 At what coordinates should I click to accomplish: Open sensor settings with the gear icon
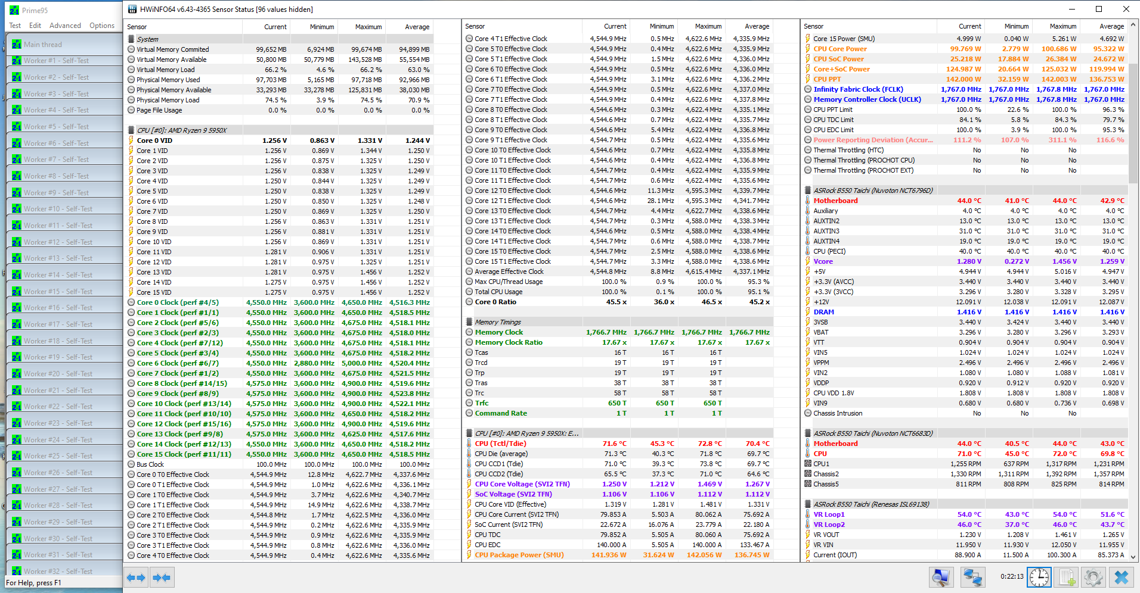point(1093,577)
